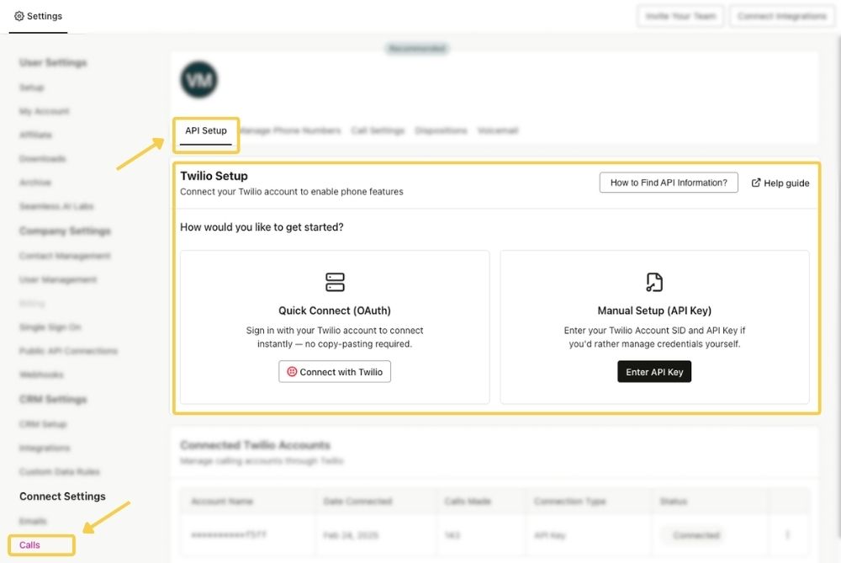
Task: Open row options menu for connected account
Action: click(x=787, y=534)
